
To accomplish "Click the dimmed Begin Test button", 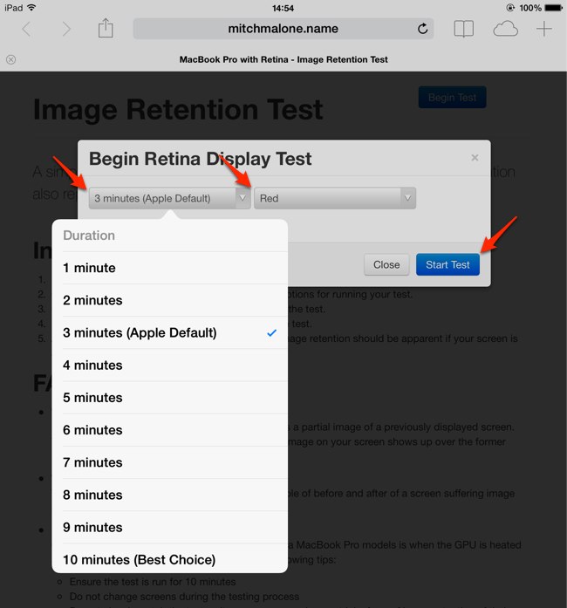I will [x=452, y=98].
